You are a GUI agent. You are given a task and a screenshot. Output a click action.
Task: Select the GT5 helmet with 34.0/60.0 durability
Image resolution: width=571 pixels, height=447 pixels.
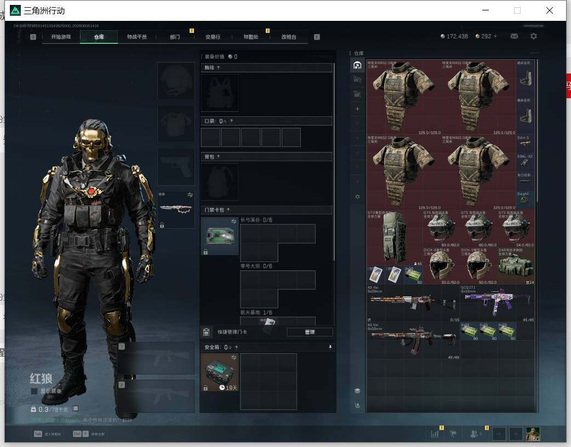[516, 228]
